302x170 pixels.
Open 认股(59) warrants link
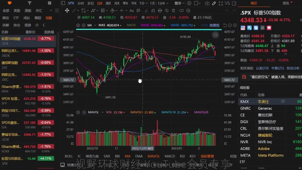click(x=262, y=68)
